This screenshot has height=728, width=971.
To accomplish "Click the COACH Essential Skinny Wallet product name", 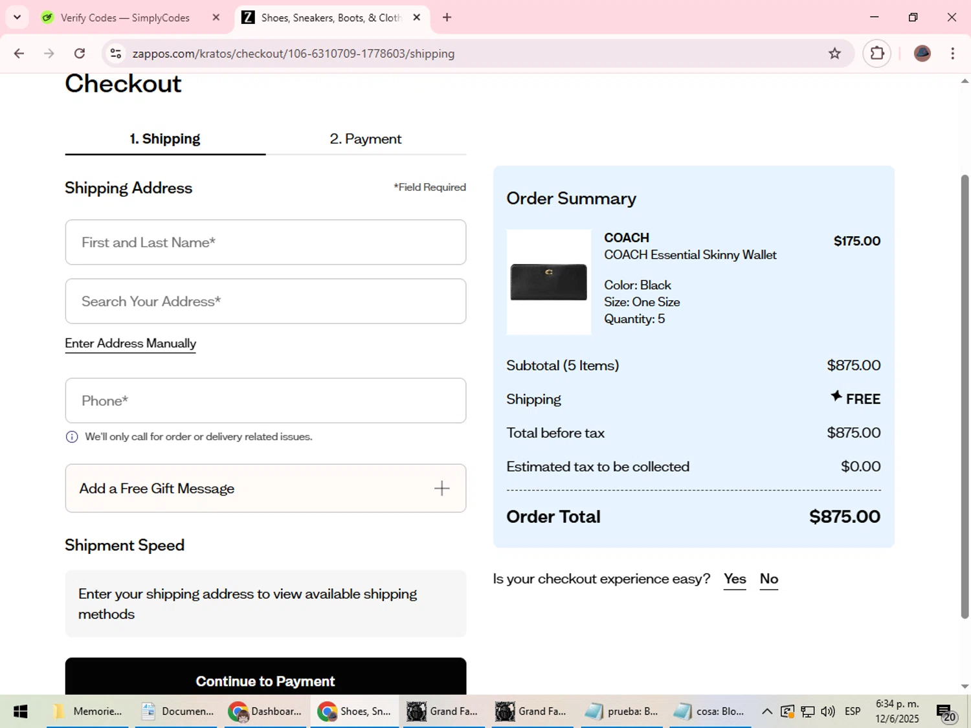I will tap(690, 255).
